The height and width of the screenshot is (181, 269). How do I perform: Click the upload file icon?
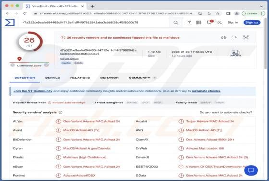(189, 22)
